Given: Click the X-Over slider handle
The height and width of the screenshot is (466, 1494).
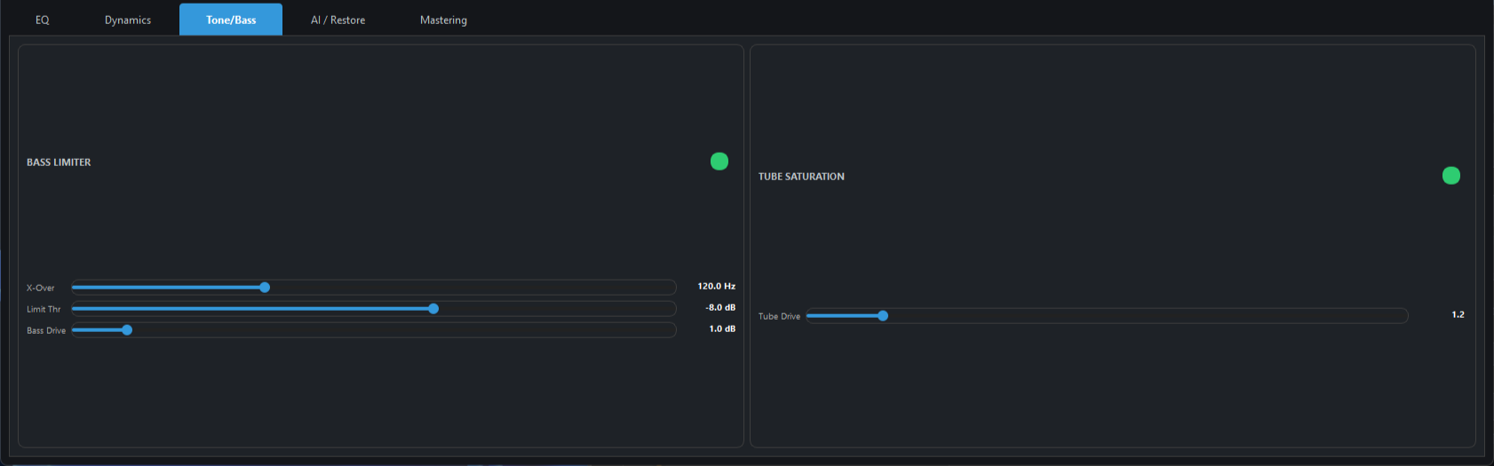Looking at the screenshot, I should (x=265, y=288).
